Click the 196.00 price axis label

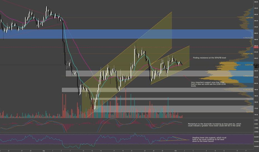[256, 90]
